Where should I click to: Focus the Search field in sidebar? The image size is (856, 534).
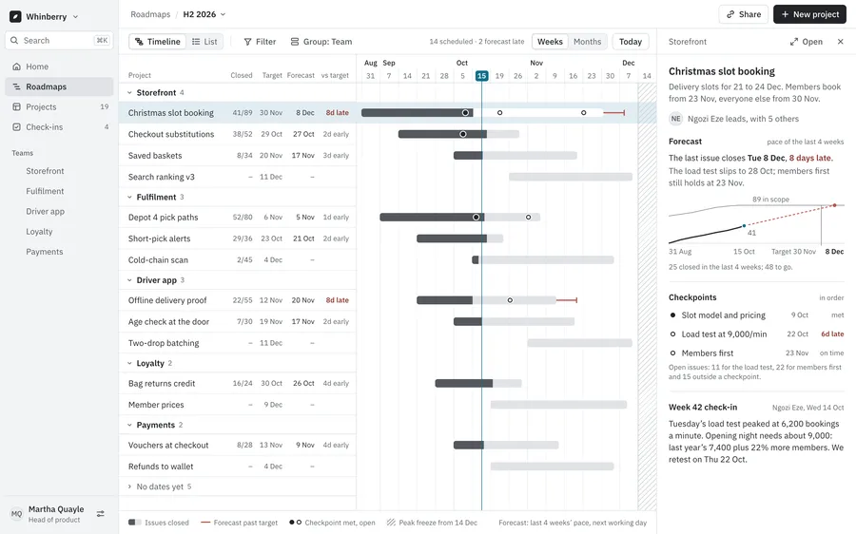(59, 40)
